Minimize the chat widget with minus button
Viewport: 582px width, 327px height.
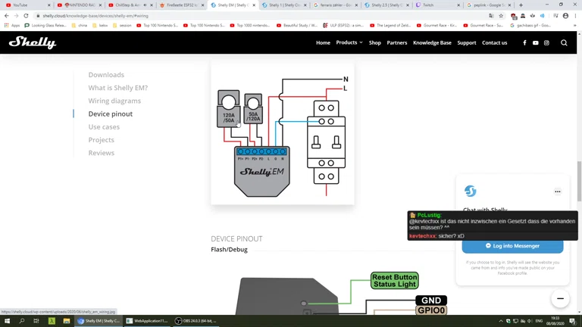560,298
